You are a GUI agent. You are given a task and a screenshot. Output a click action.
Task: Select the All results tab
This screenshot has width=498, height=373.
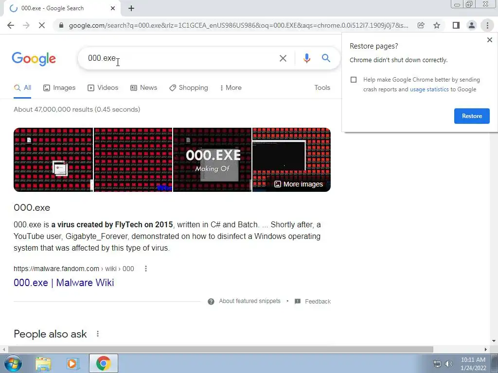(x=22, y=88)
